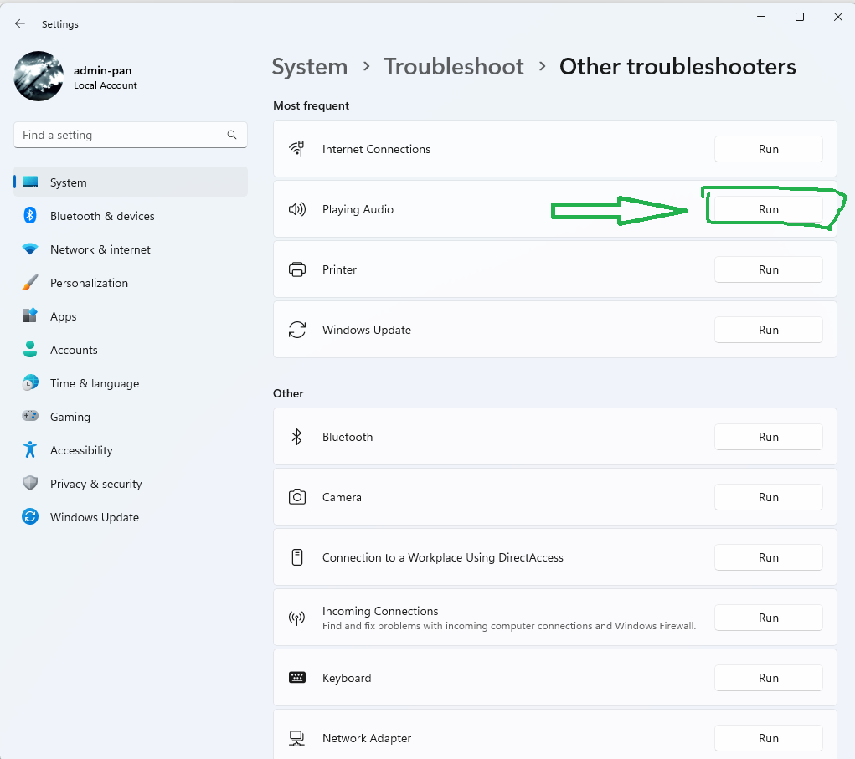Open Accessibility settings
The height and width of the screenshot is (759, 855).
click(x=131, y=450)
